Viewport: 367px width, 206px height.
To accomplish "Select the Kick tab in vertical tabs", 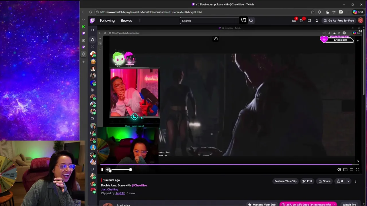I will pos(83,27).
